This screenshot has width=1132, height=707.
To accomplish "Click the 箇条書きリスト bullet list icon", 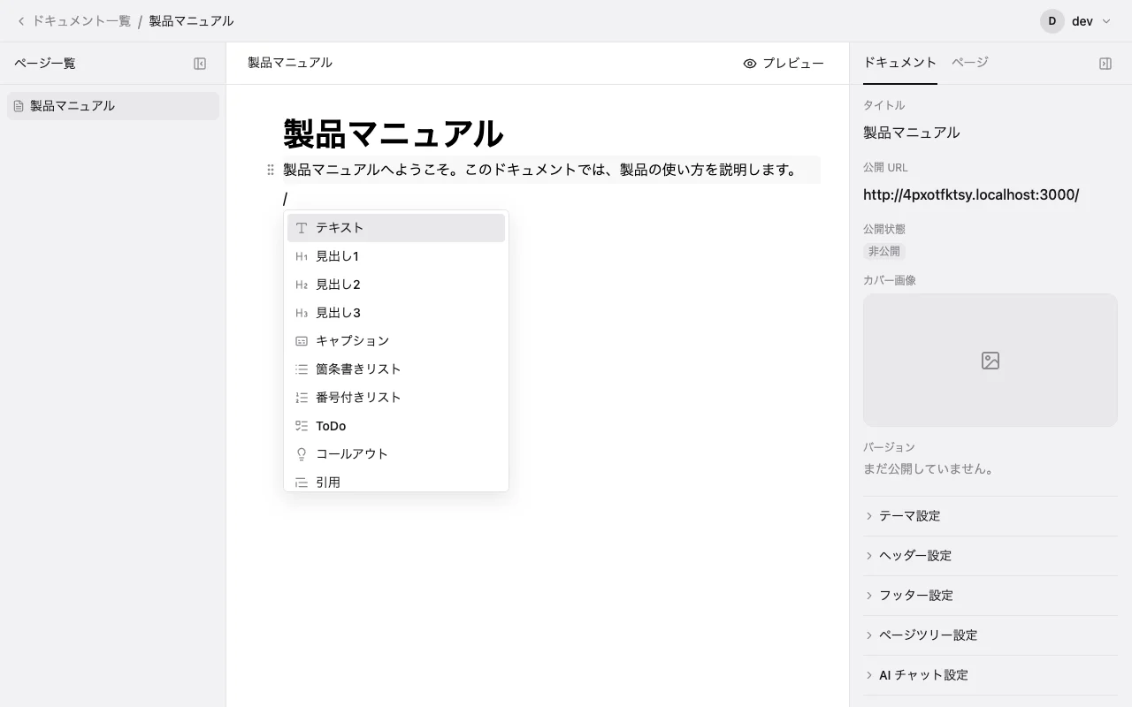I will pos(302,369).
